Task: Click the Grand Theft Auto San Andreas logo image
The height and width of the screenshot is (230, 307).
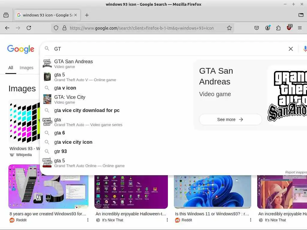Action: click(x=287, y=96)
